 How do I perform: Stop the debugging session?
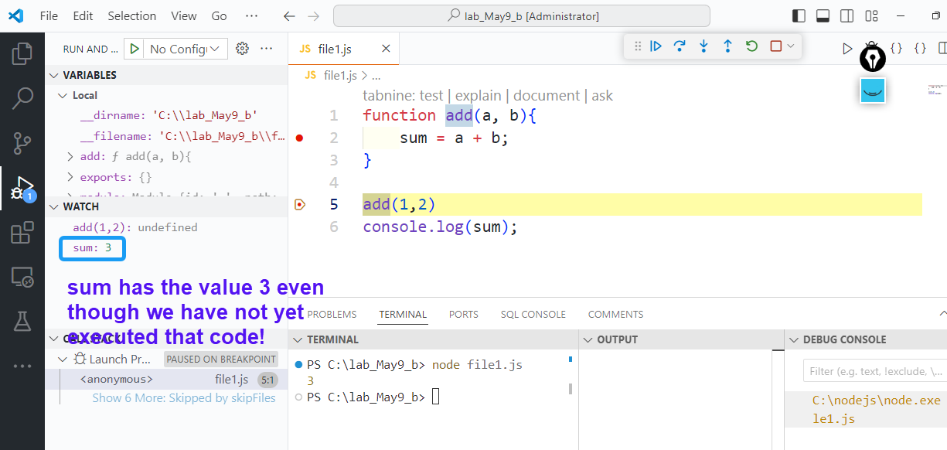[776, 46]
